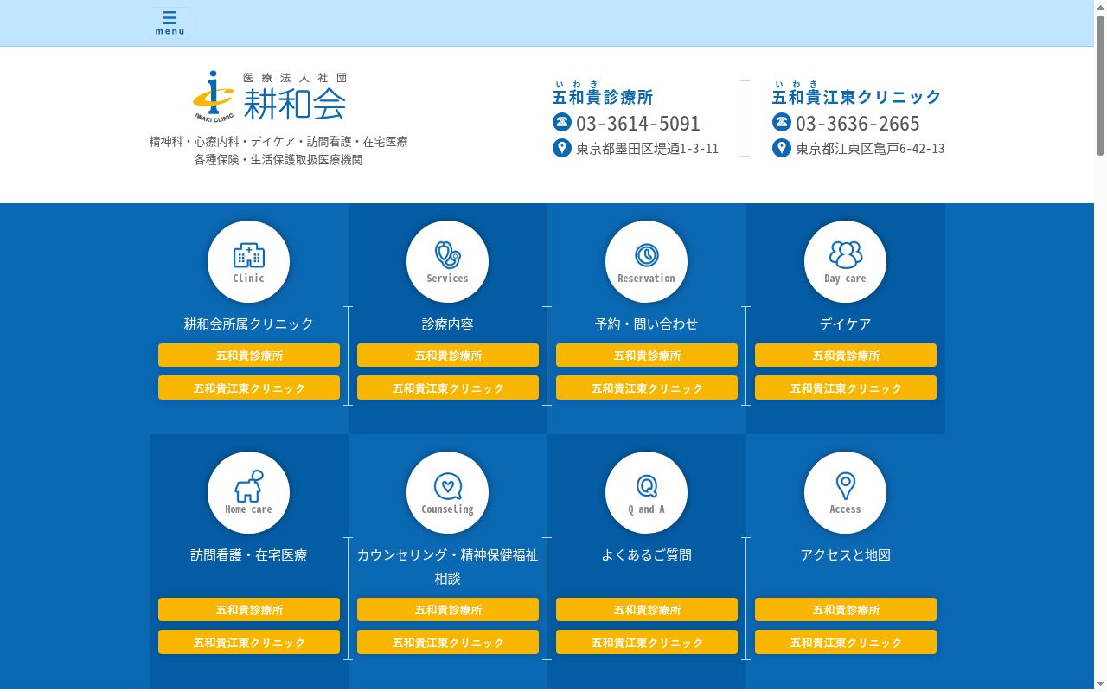Image resolution: width=1107 pixels, height=692 pixels.
Task: Click phone icon beside 03-3614-5091
Action: point(562,122)
